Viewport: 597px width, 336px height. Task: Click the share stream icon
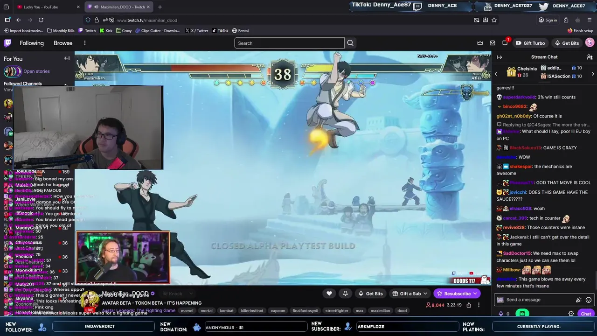(x=469, y=305)
